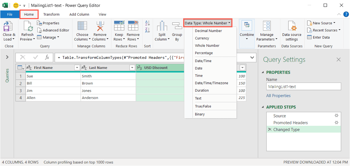Image resolution: width=350 pixels, height=166 pixels.
Task: Delete the Changed Type step with X
Action: (x=270, y=130)
